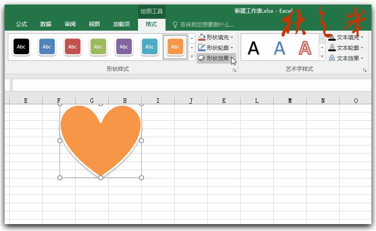
Task: Open the 艺术字样式 dialog launcher
Action: tap(365, 70)
